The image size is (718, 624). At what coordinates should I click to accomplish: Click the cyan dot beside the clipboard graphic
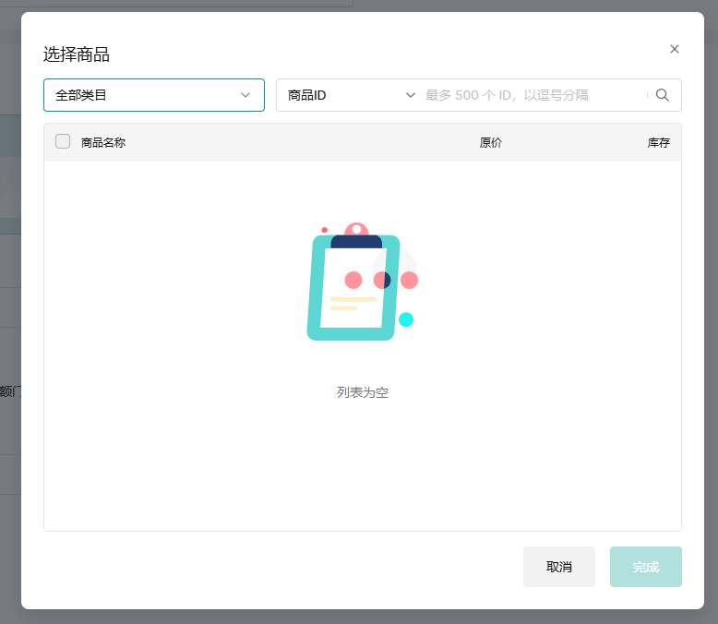[406, 319]
